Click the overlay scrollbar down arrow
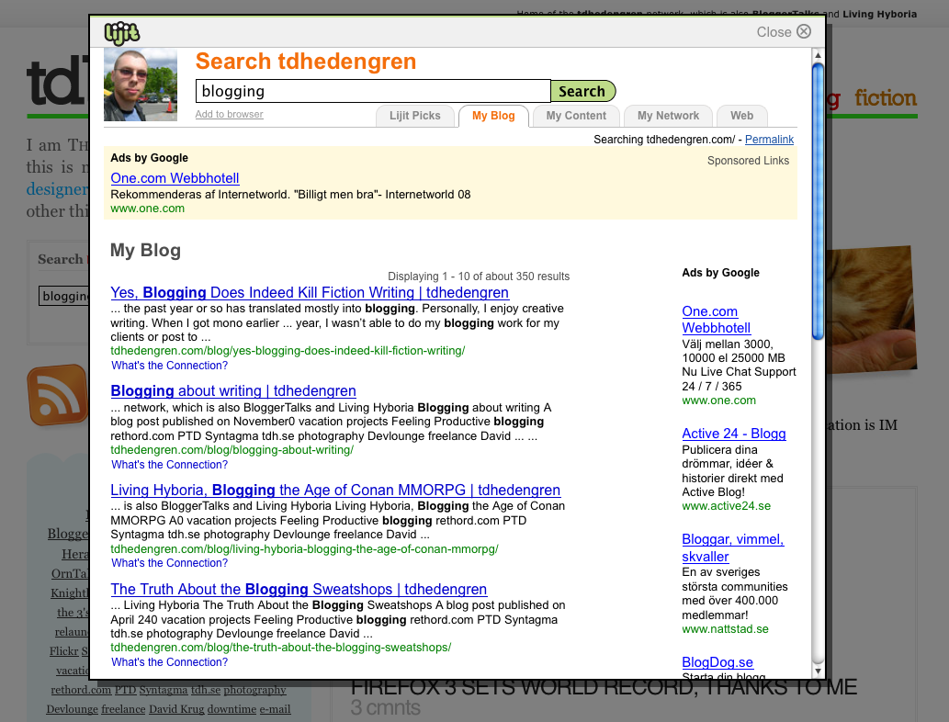This screenshot has height=722, width=949. (x=818, y=671)
